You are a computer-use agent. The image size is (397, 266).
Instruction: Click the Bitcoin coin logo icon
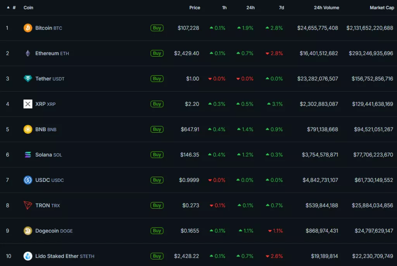tap(28, 28)
